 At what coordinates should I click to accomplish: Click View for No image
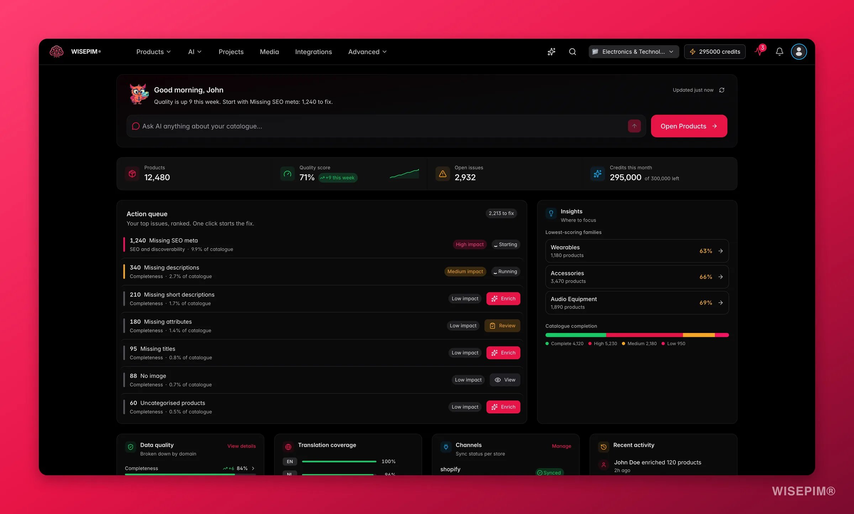(x=505, y=380)
